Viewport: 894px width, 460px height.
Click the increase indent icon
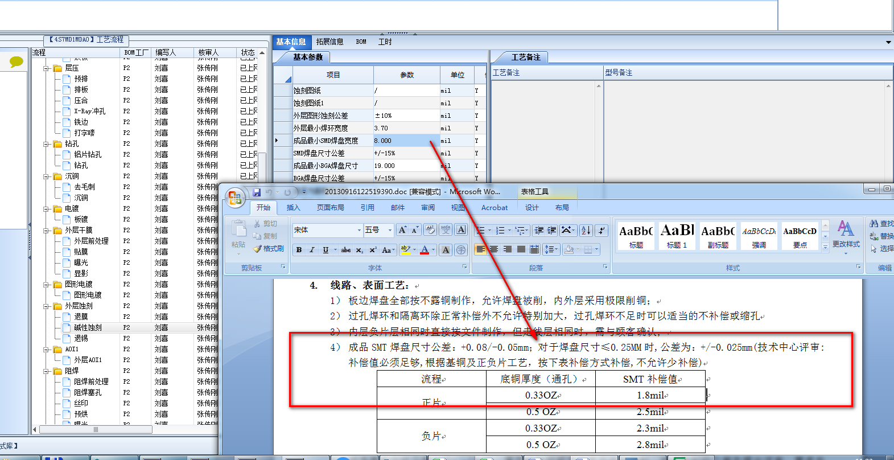pyautogui.click(x=551, y=230)
